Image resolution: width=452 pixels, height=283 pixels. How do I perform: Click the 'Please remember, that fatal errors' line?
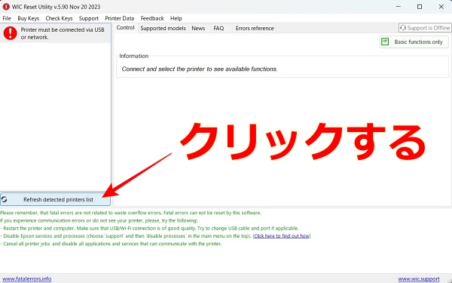(130, 213)
